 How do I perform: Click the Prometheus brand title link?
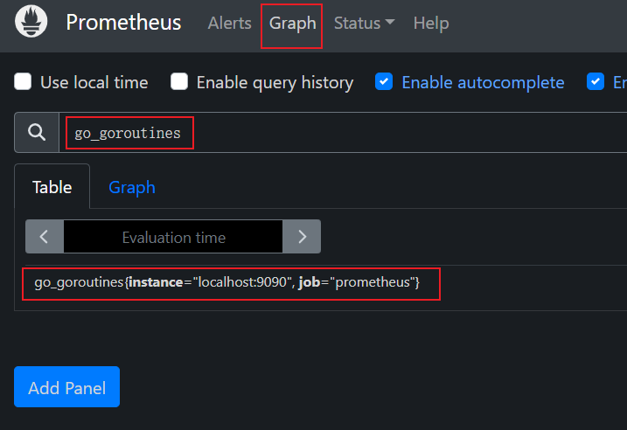pyautogui.click(x=123, y=23)
